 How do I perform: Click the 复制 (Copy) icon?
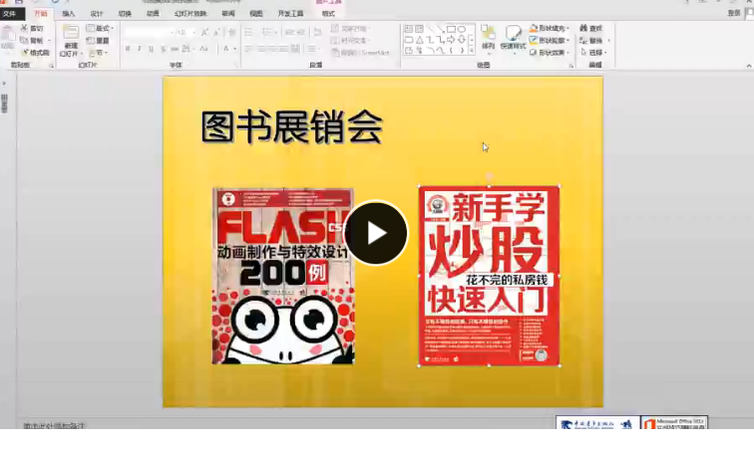tap(24, 40)
